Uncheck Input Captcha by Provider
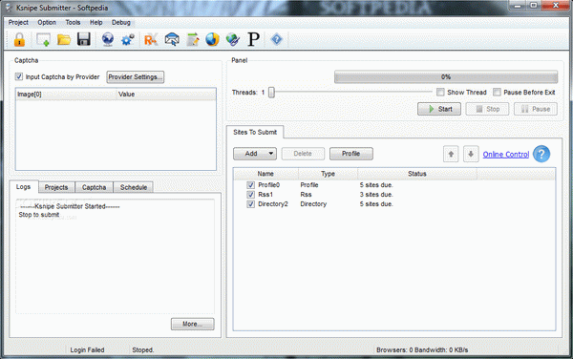This screenshot has width=573, height=359. pos(19,76)
